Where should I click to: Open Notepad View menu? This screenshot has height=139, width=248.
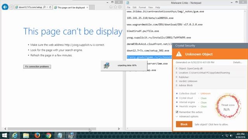[150, 7]
